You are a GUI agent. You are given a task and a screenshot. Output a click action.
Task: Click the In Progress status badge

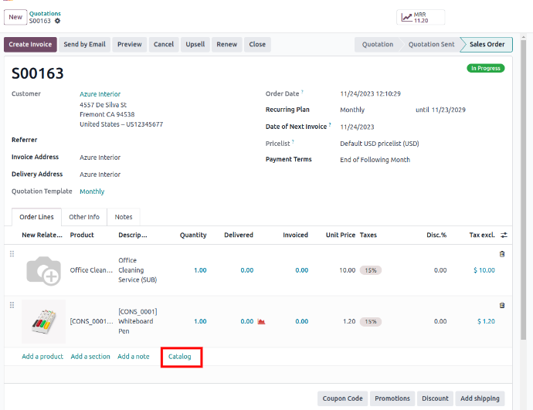tap(485, 68)
